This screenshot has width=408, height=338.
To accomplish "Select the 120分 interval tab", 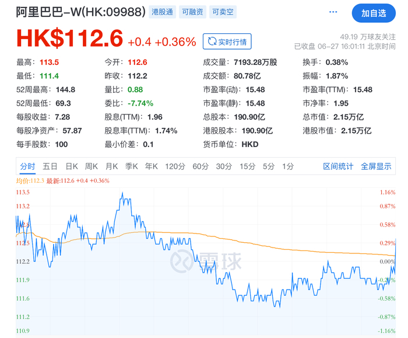I will [175, 166].
